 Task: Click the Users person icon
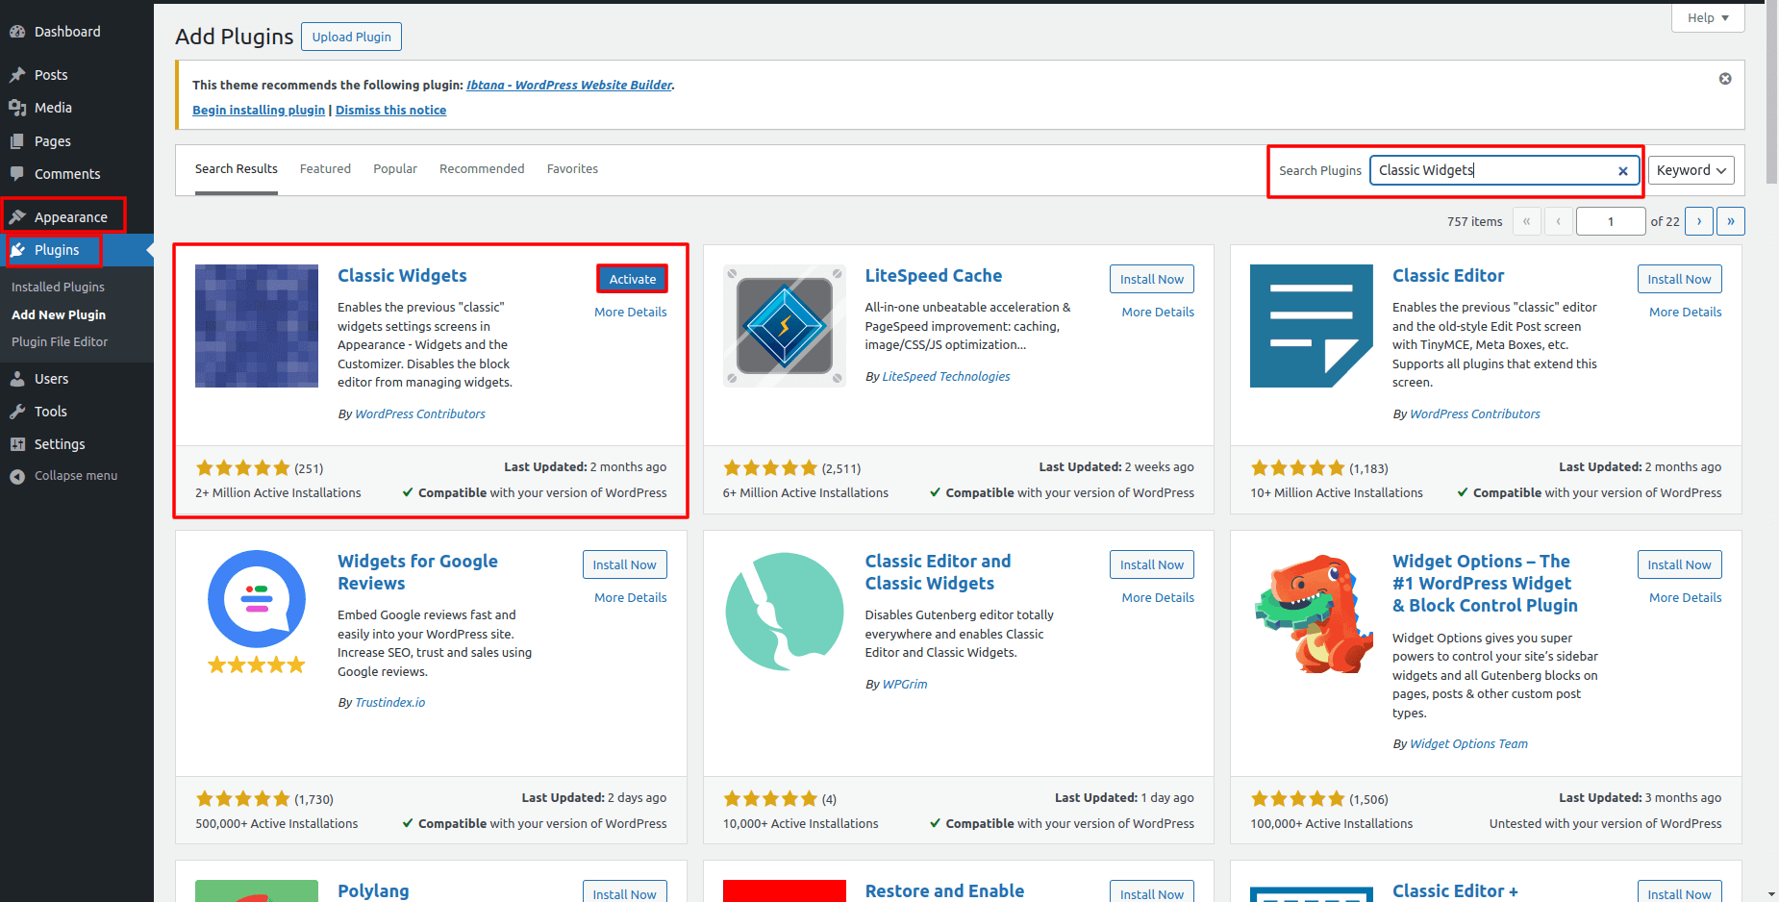[17, 379]
